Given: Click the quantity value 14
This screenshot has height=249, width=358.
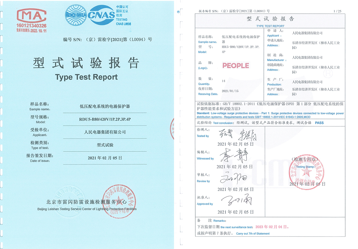Looking at the screenshot, I should [x=223, y=81].
